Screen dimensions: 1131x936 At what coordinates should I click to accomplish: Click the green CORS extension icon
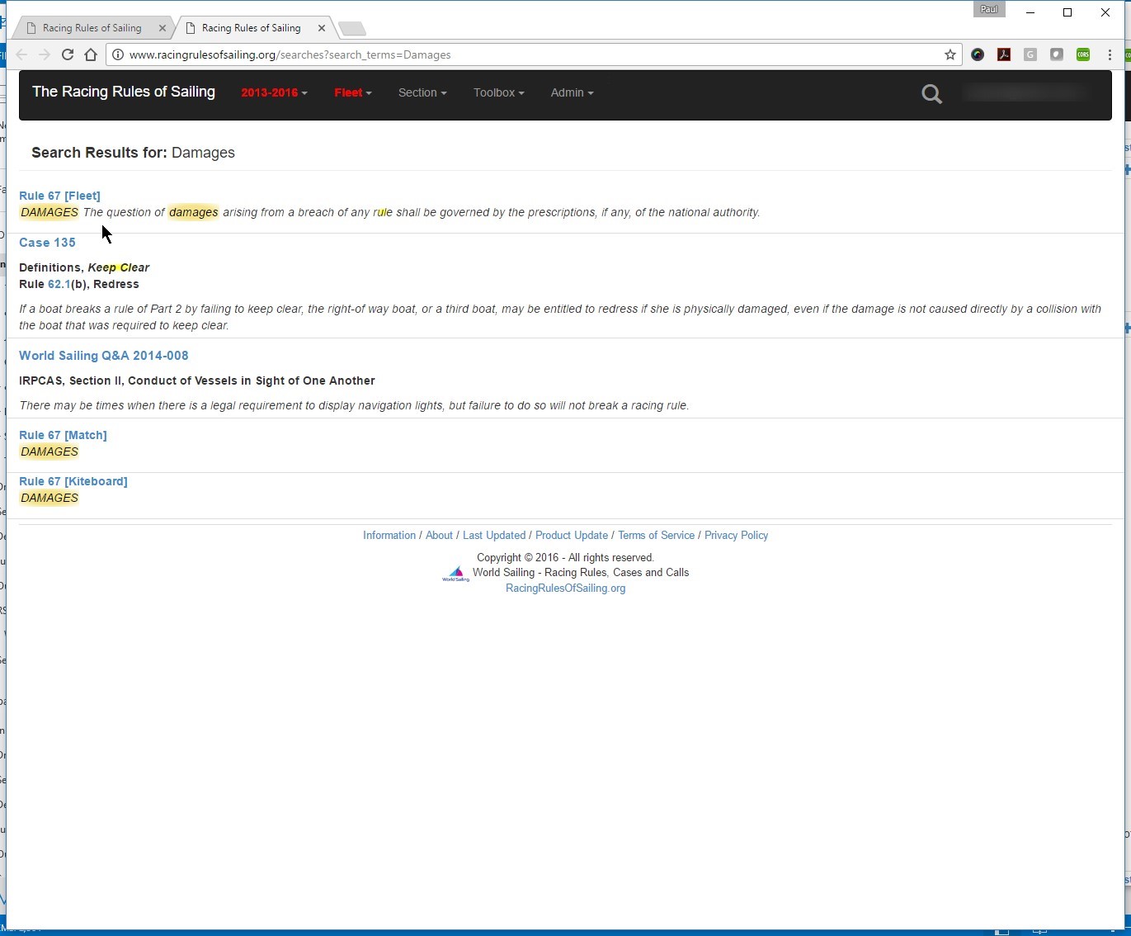[1083, 54]
